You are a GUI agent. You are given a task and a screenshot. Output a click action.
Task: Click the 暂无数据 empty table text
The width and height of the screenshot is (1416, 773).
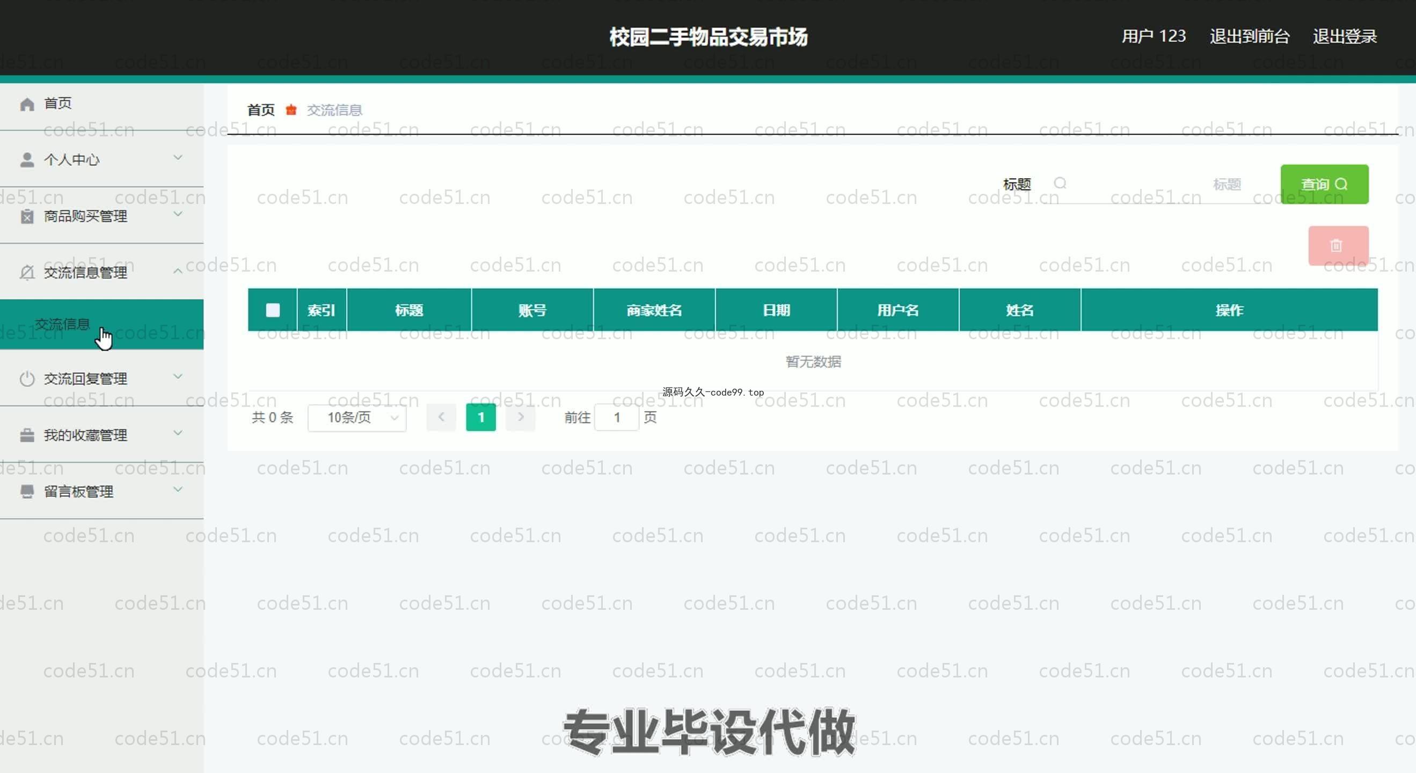click(813, 361)
